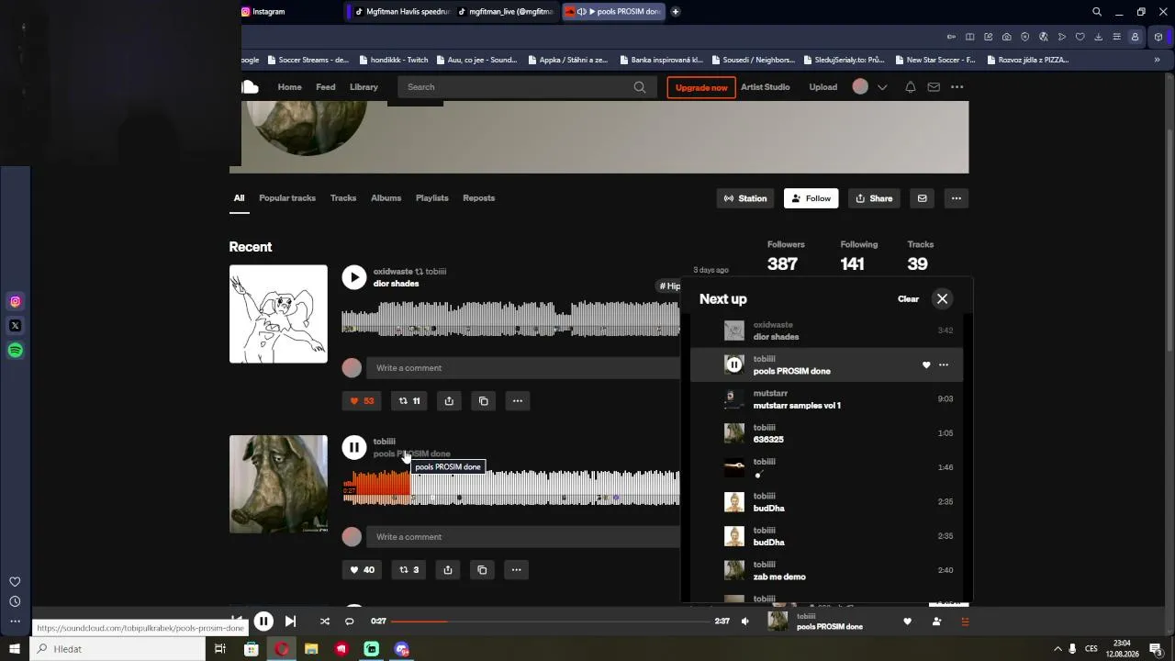Viewport: 1175px width, 661px height.
Task: Open SoundCloud messages envelope
Action: click(934, 87)
